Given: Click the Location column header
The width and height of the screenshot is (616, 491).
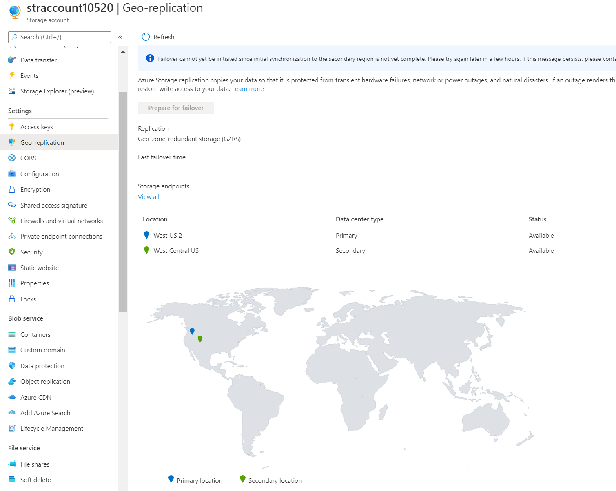Looking at the screenshot, I should click(155, 219).
